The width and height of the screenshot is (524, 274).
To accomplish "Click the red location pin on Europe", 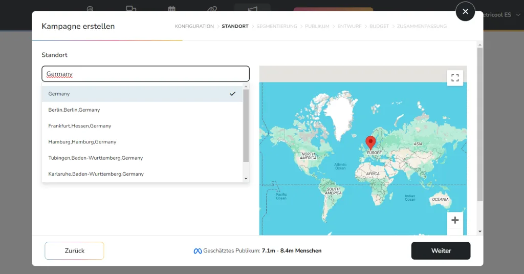I will tap(370, 142).
